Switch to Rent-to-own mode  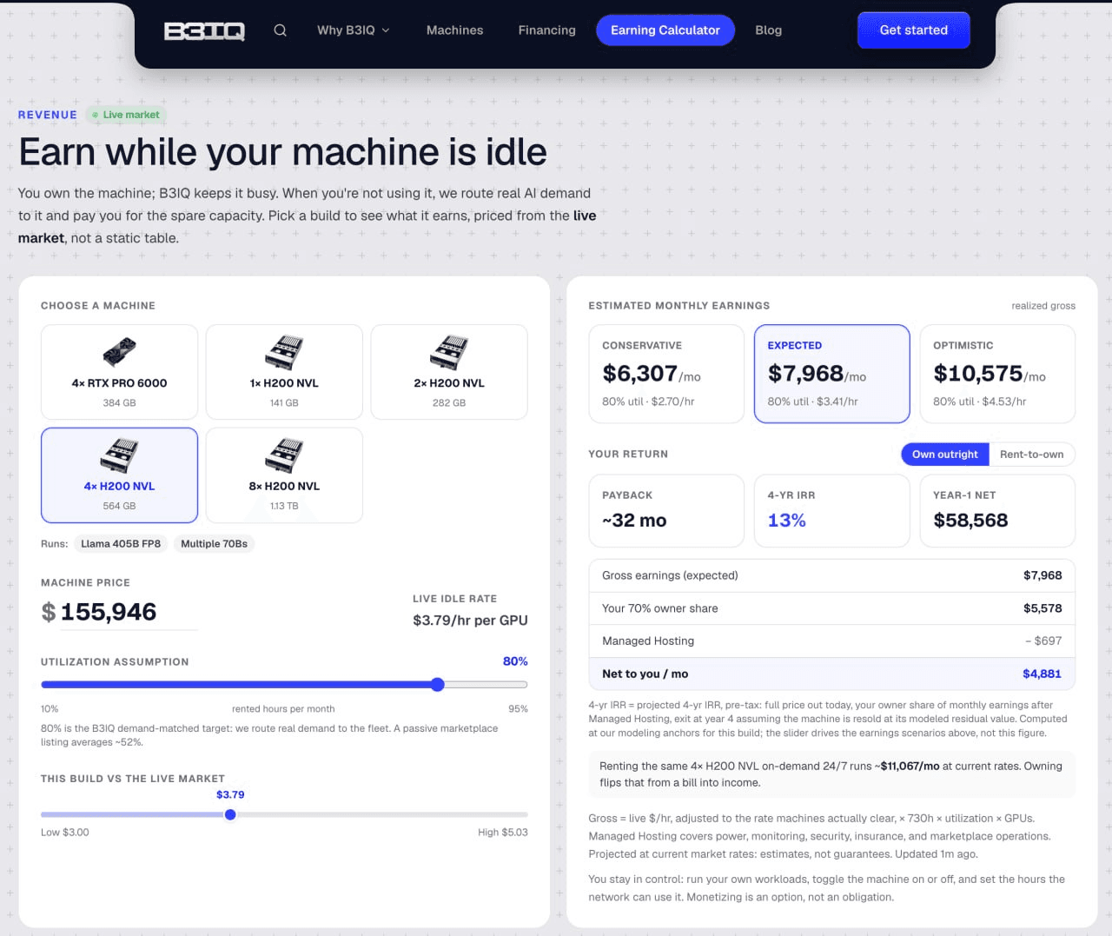point(1031,455)
